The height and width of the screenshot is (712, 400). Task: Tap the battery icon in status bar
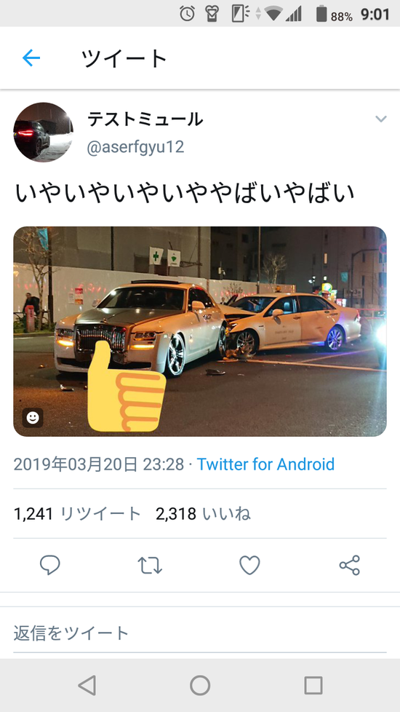tap(321, 14)
